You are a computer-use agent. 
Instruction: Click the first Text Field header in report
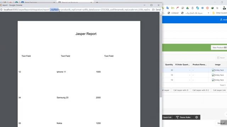tap(26, 56)
